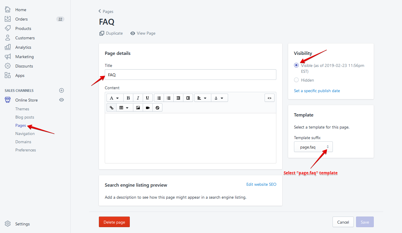Open the text color picker
402x233 pixels.
(x=219, y=98)
